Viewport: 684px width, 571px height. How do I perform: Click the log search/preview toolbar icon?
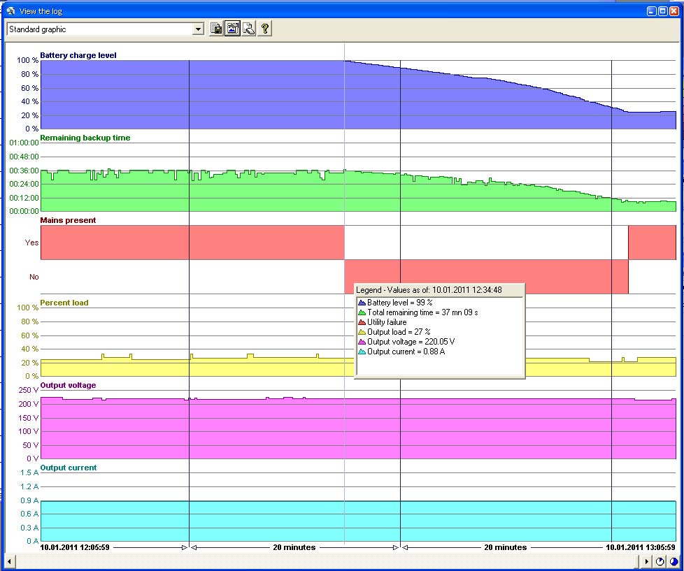point(248,29)
